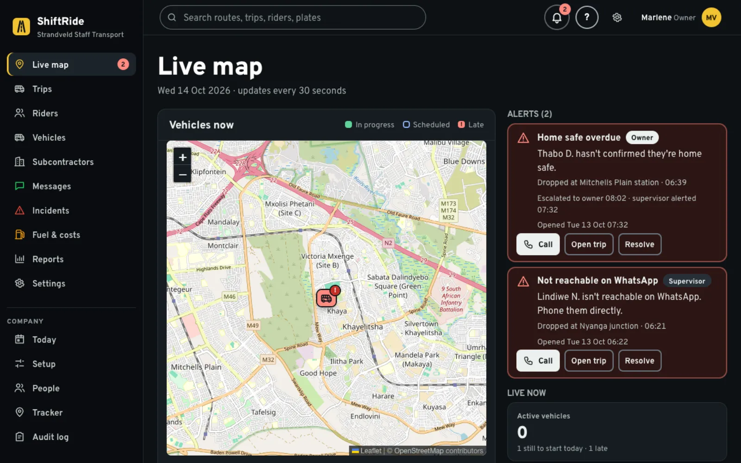Resolve the Home safe overdue alert
741x463 pixels.
pyautogui.click(x=640, y=244)
